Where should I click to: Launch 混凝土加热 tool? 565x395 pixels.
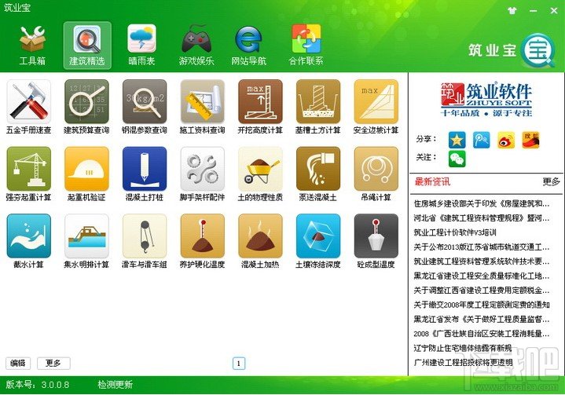point(260,241)
